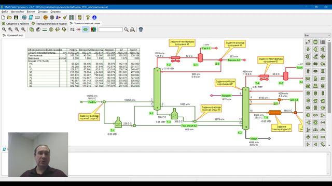Click the Мазут column header in the results table
This screenshot has height=186, width=332.
134,50
